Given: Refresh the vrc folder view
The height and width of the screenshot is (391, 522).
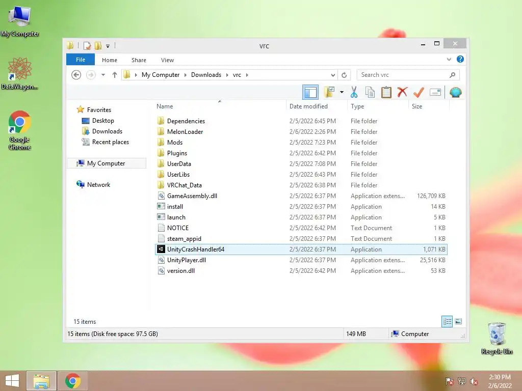Looking at the screenshot, I should [x=344, y=75].
